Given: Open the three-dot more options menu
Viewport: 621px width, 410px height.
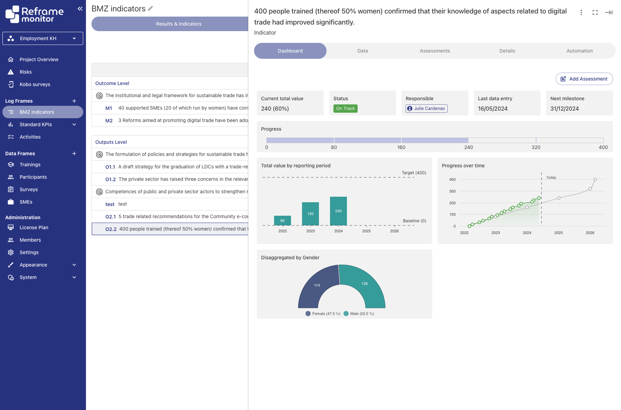Looking at the screenshot, I should pos(581,12).
